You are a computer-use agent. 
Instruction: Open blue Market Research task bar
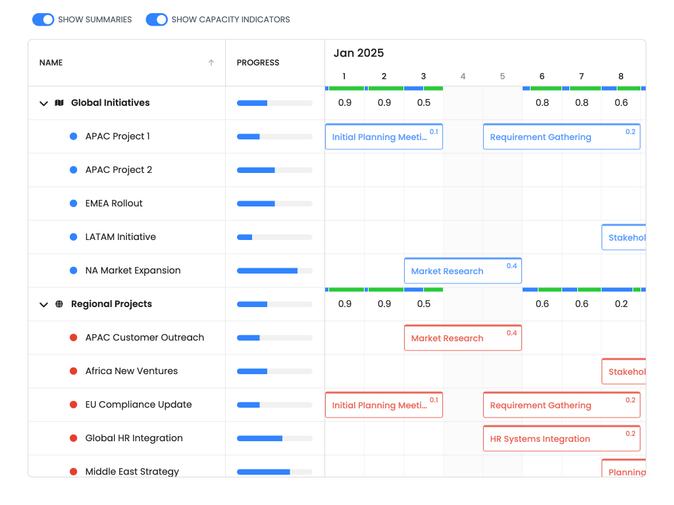click(463, 270)
